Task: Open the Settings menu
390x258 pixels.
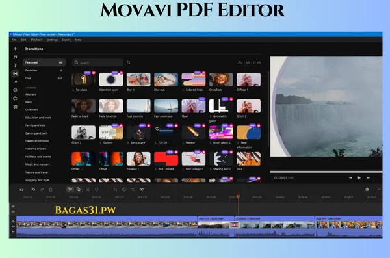Action: coord(53,40)
